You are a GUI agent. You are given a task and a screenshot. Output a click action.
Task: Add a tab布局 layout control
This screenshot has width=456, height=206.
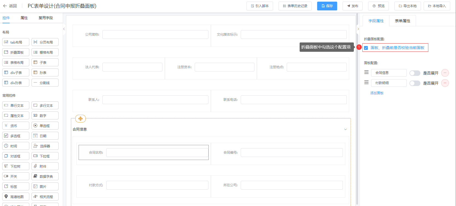(16, 42)
